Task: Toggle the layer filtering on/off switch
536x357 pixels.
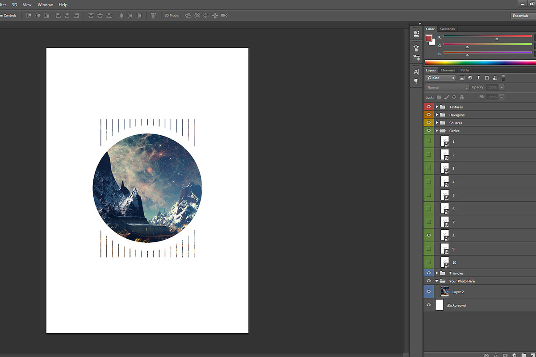Action: point(503,78)
